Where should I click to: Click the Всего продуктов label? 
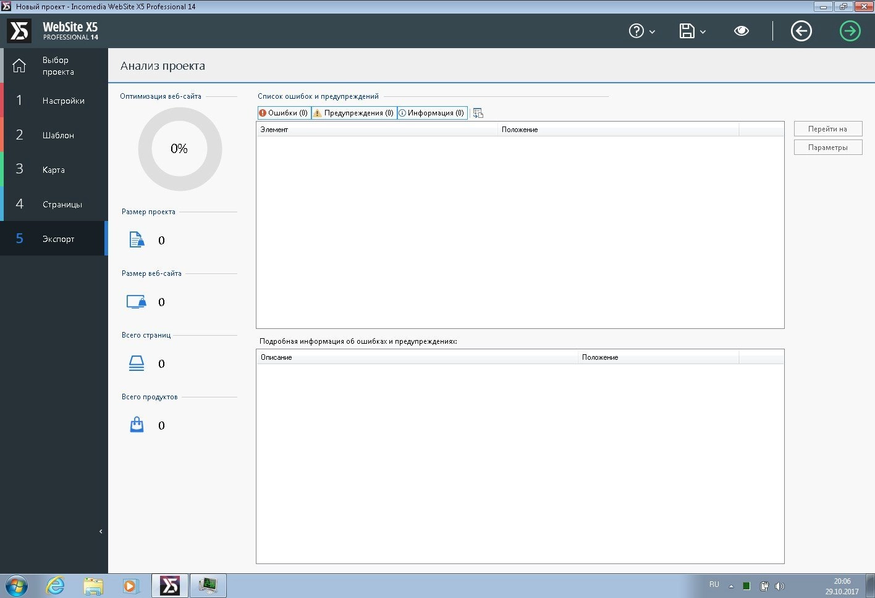(150, 397)
